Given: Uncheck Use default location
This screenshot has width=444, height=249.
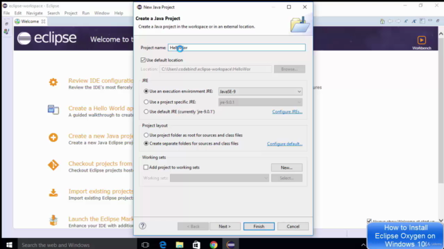Looking at the screenshot, I should (x=143, y=60).
